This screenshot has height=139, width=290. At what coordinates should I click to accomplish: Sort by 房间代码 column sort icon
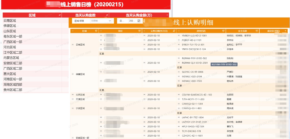pyautogui.click(x=223, y=31)
